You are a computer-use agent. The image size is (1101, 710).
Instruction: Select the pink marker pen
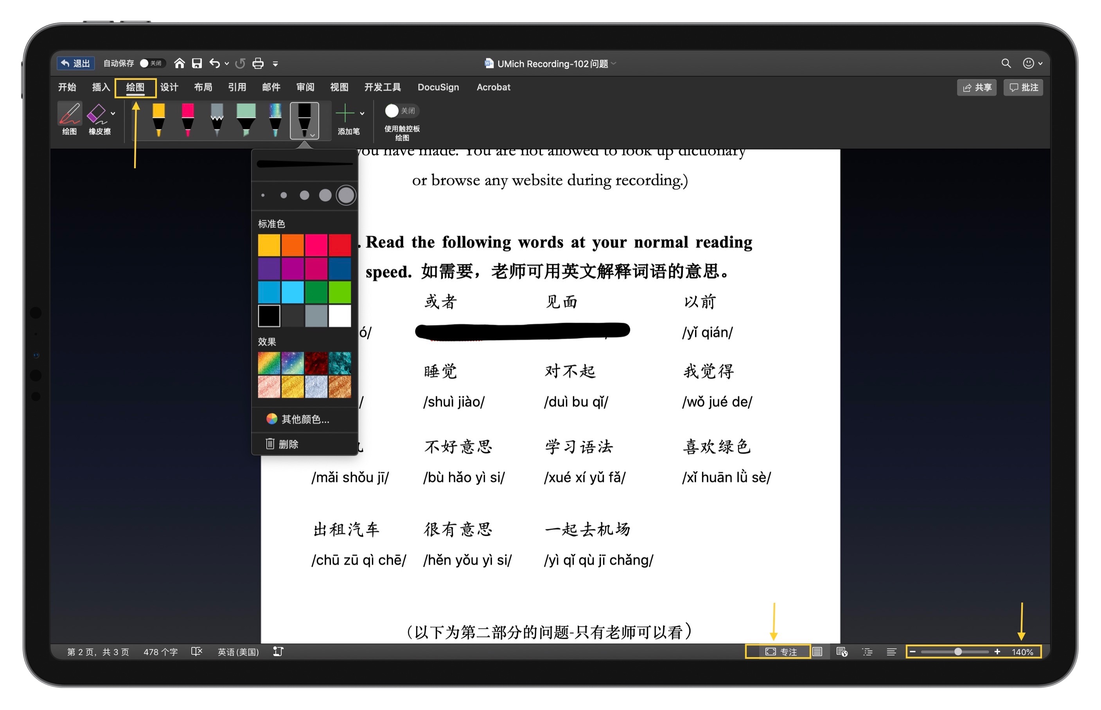(x=188, y=120)
